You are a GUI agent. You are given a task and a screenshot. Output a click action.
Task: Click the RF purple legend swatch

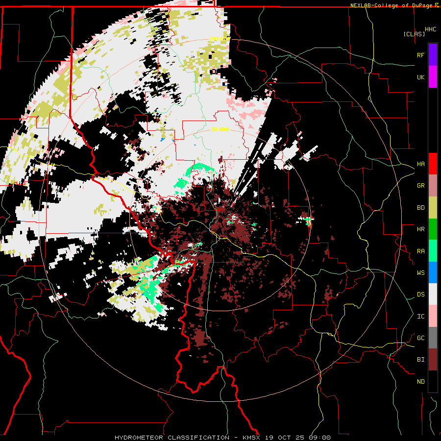433,55
